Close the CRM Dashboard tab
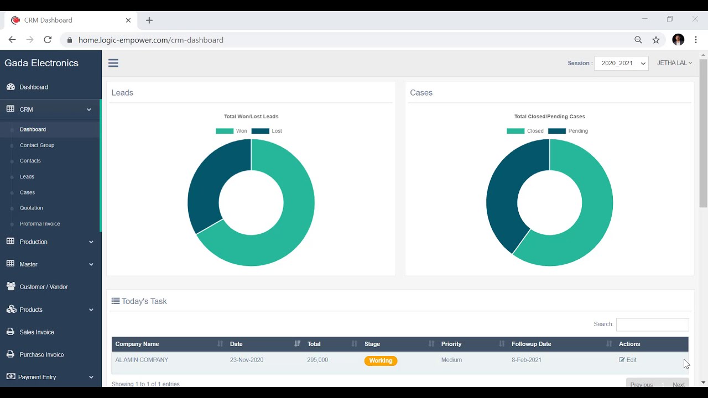The height and width of the screenshot is (398, 708). (x=128, y=20)
